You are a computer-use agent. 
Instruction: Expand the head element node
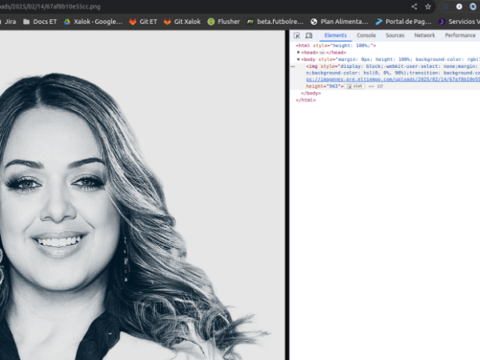click(298, 53)
